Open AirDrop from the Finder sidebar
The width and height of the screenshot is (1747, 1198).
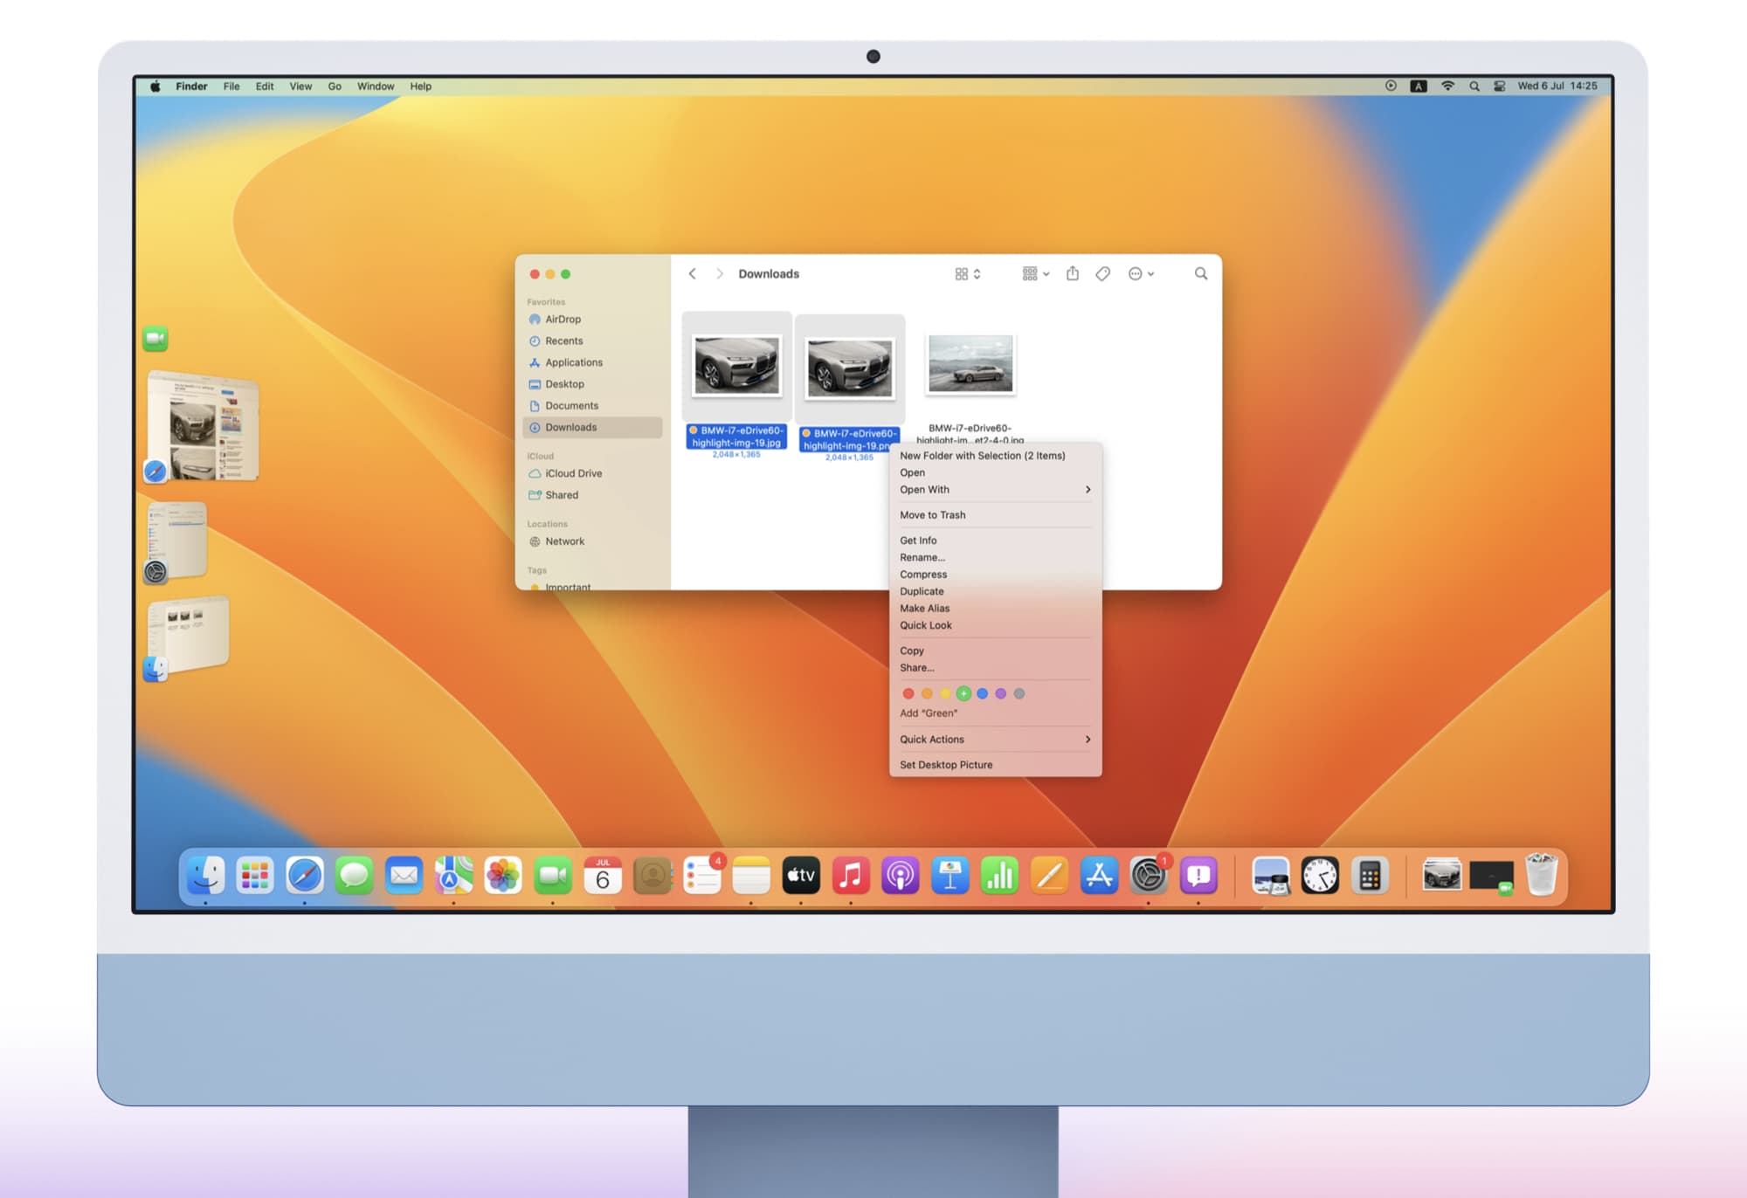[x=563, y=320]
